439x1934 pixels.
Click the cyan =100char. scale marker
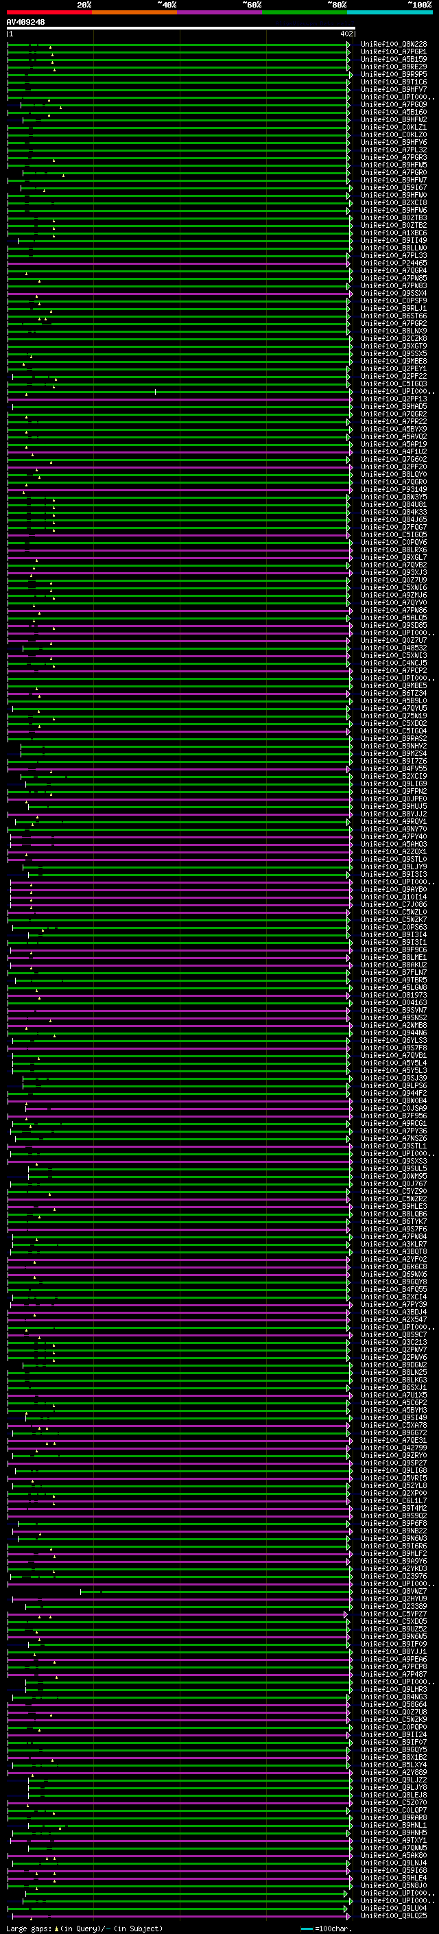307,1929
